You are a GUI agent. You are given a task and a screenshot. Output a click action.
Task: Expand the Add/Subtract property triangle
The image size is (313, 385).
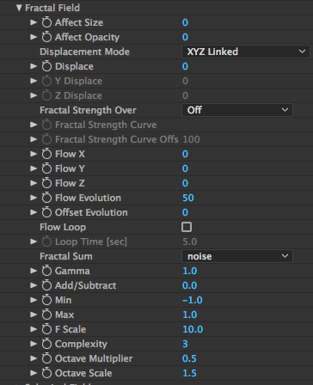[34, 285]
